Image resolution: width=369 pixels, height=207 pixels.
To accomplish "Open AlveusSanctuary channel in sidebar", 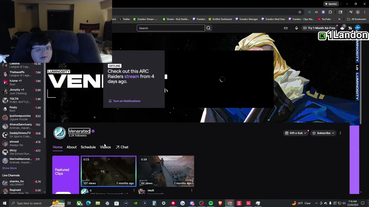I will point(22,126).
